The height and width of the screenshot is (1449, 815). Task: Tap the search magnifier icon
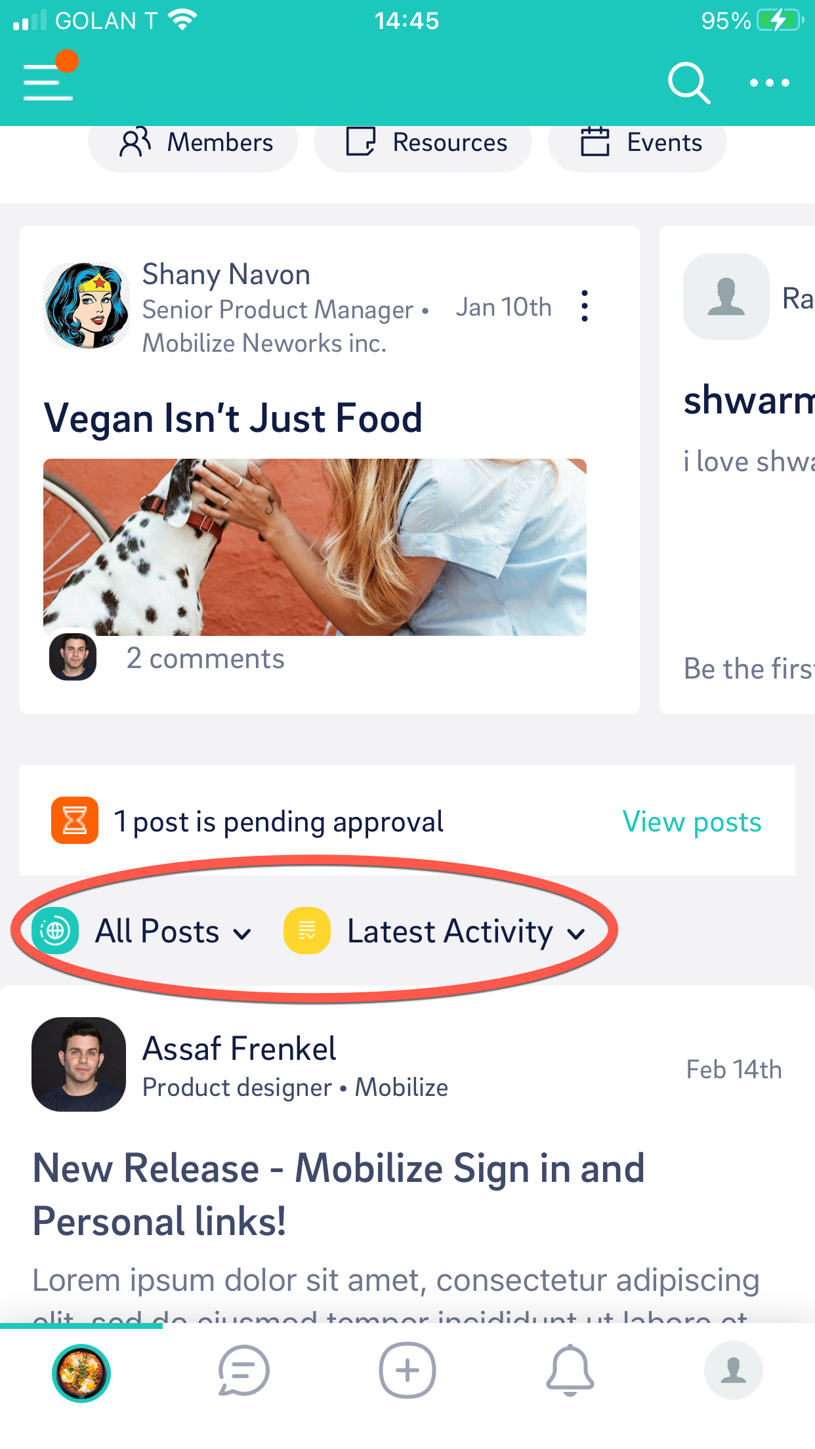tap(689, 83)
